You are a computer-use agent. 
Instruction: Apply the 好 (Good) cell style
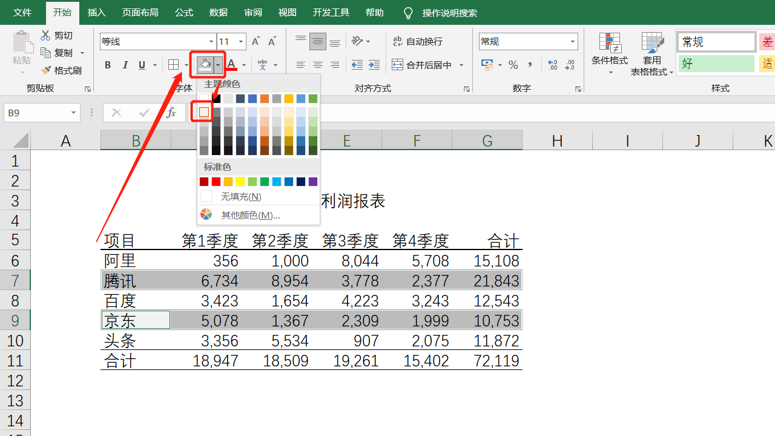point(716,64)
